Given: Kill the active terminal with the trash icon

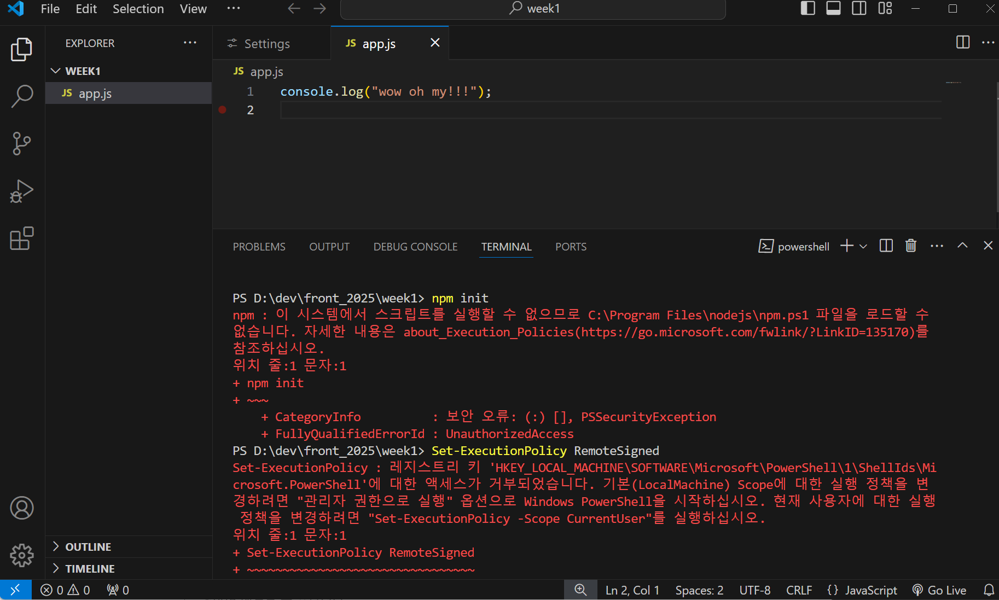Looking at the screenshot, I should [x=910, y=246].
